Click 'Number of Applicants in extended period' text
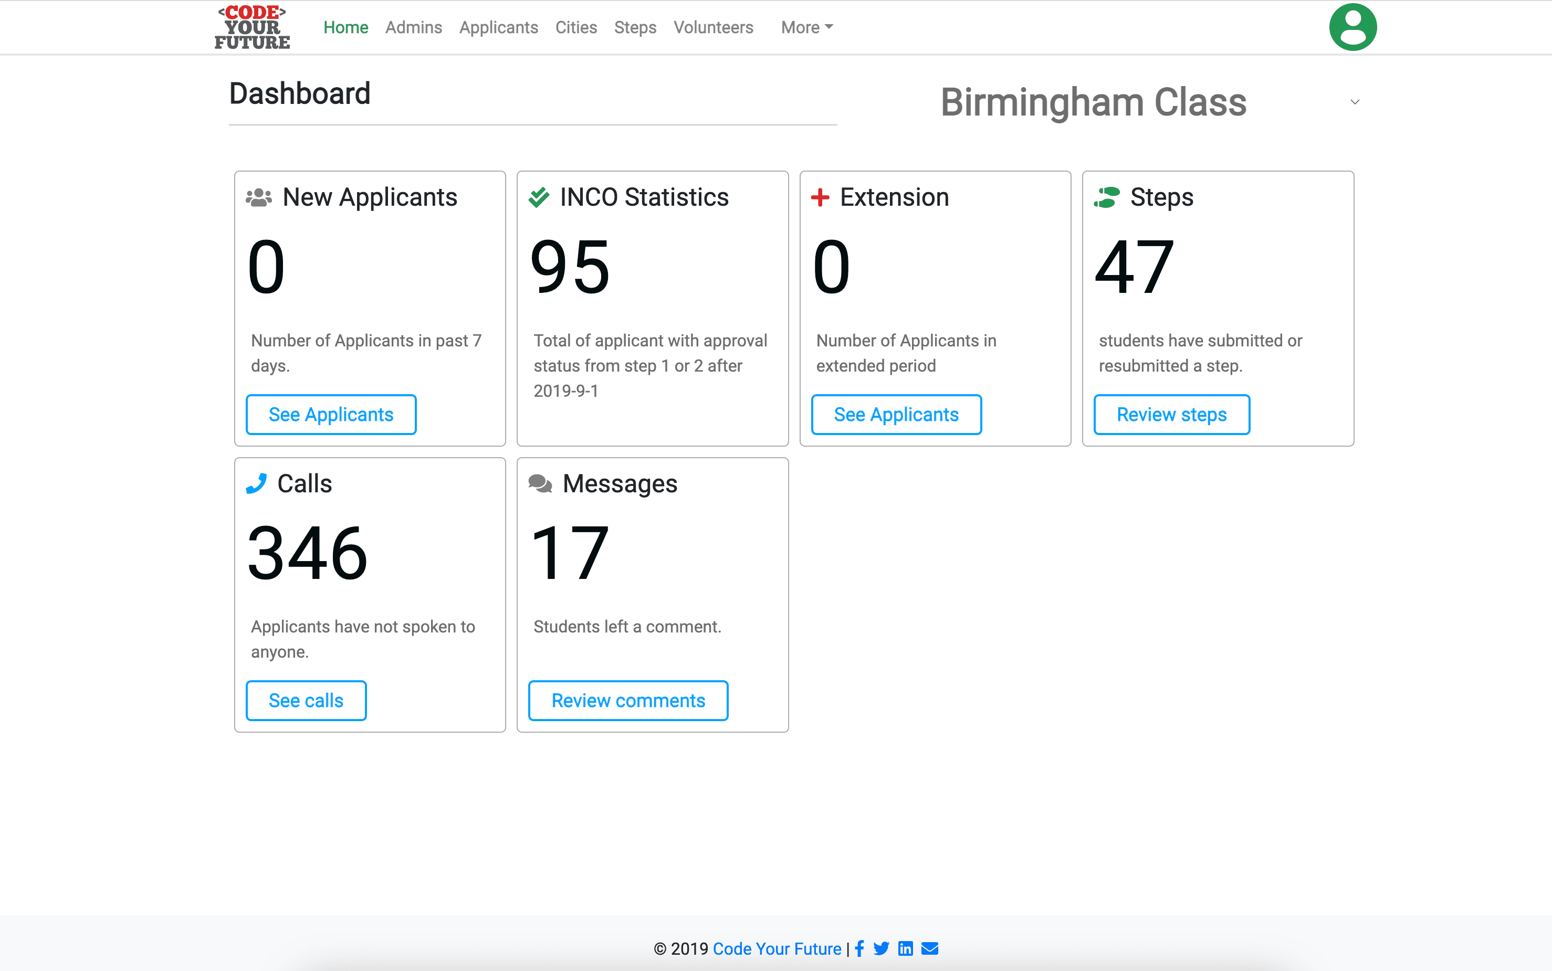Viewport: 1552px width, 971px height. tap(906, 353)
